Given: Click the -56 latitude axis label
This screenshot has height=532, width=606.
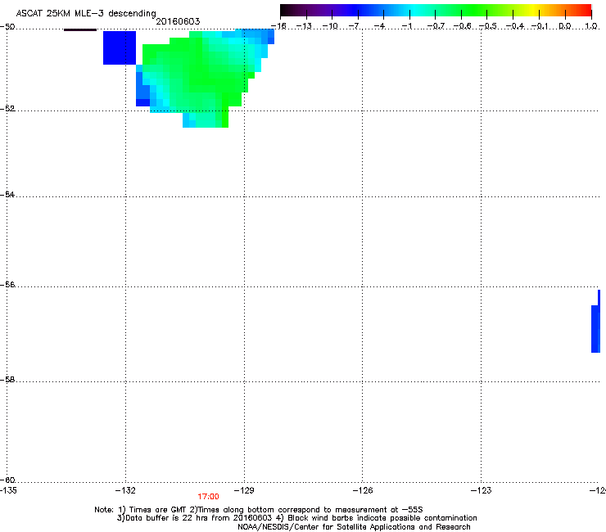Looking at the screenshot, I should (x=7, y=284).
